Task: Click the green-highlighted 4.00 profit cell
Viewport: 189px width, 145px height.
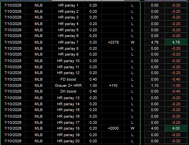Action: (x=176, y=128)
